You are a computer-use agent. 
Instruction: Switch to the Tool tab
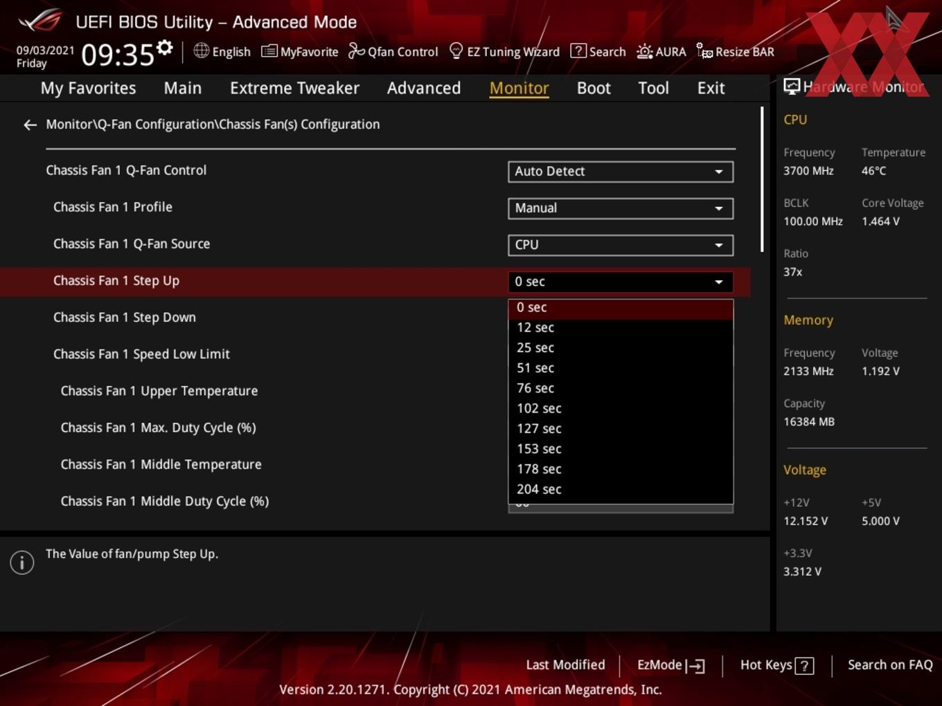pyautogui.click(x=653, y=88)
